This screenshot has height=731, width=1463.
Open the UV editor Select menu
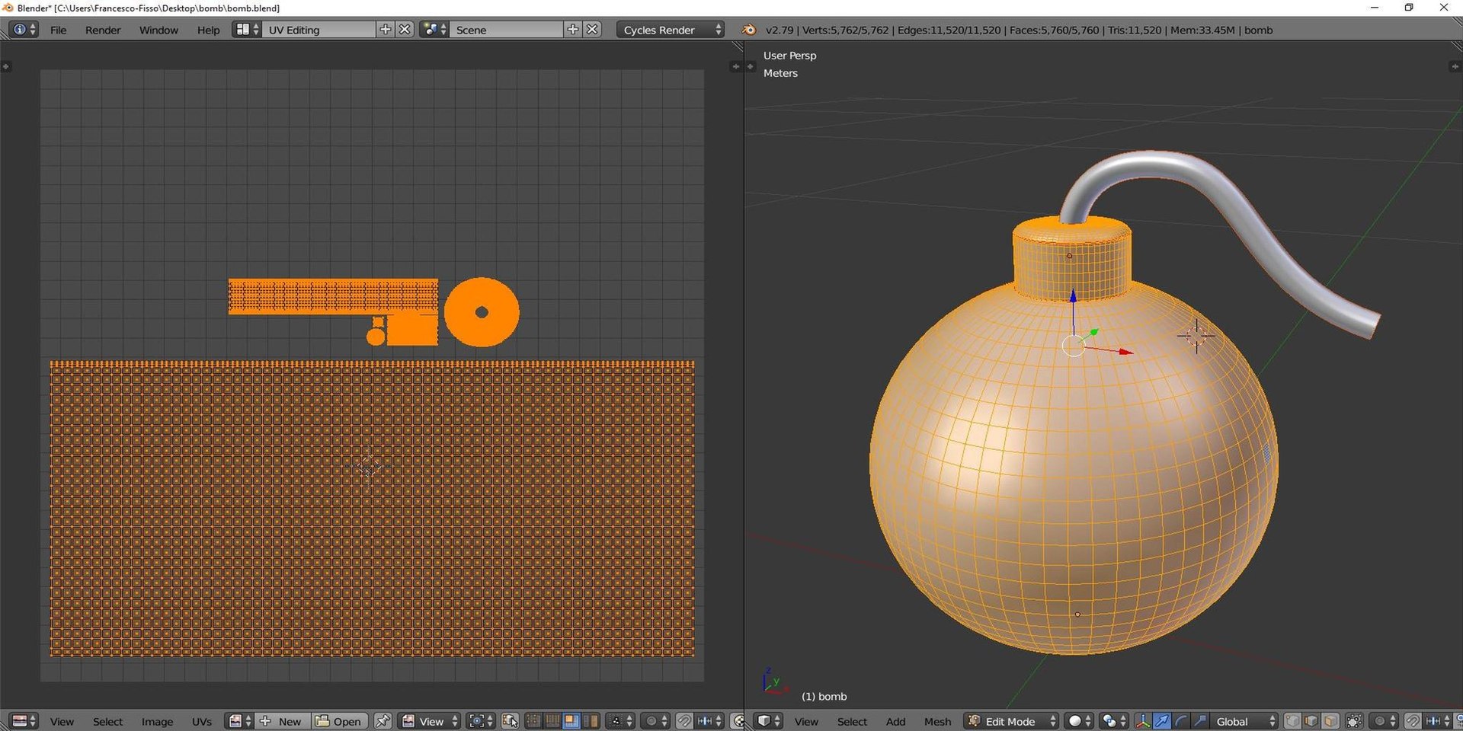point(107,721)
